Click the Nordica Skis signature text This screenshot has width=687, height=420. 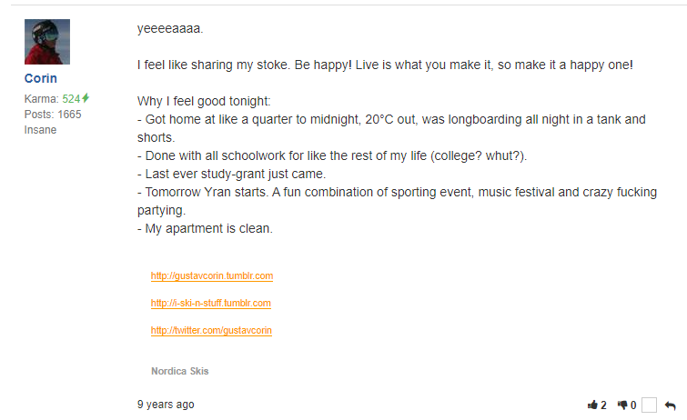coord(180,371)
